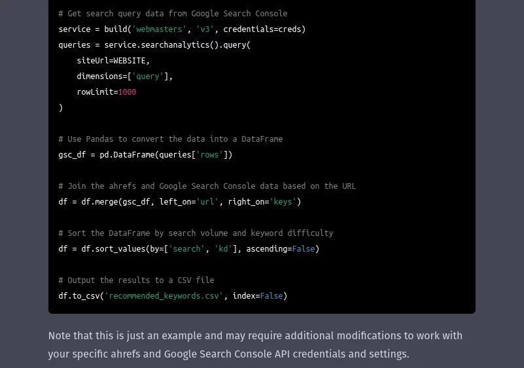Click the 'recommended_keywords.csv' filename string
The image size is (524, 368).
pyautogui.click(x=164, y=296)
